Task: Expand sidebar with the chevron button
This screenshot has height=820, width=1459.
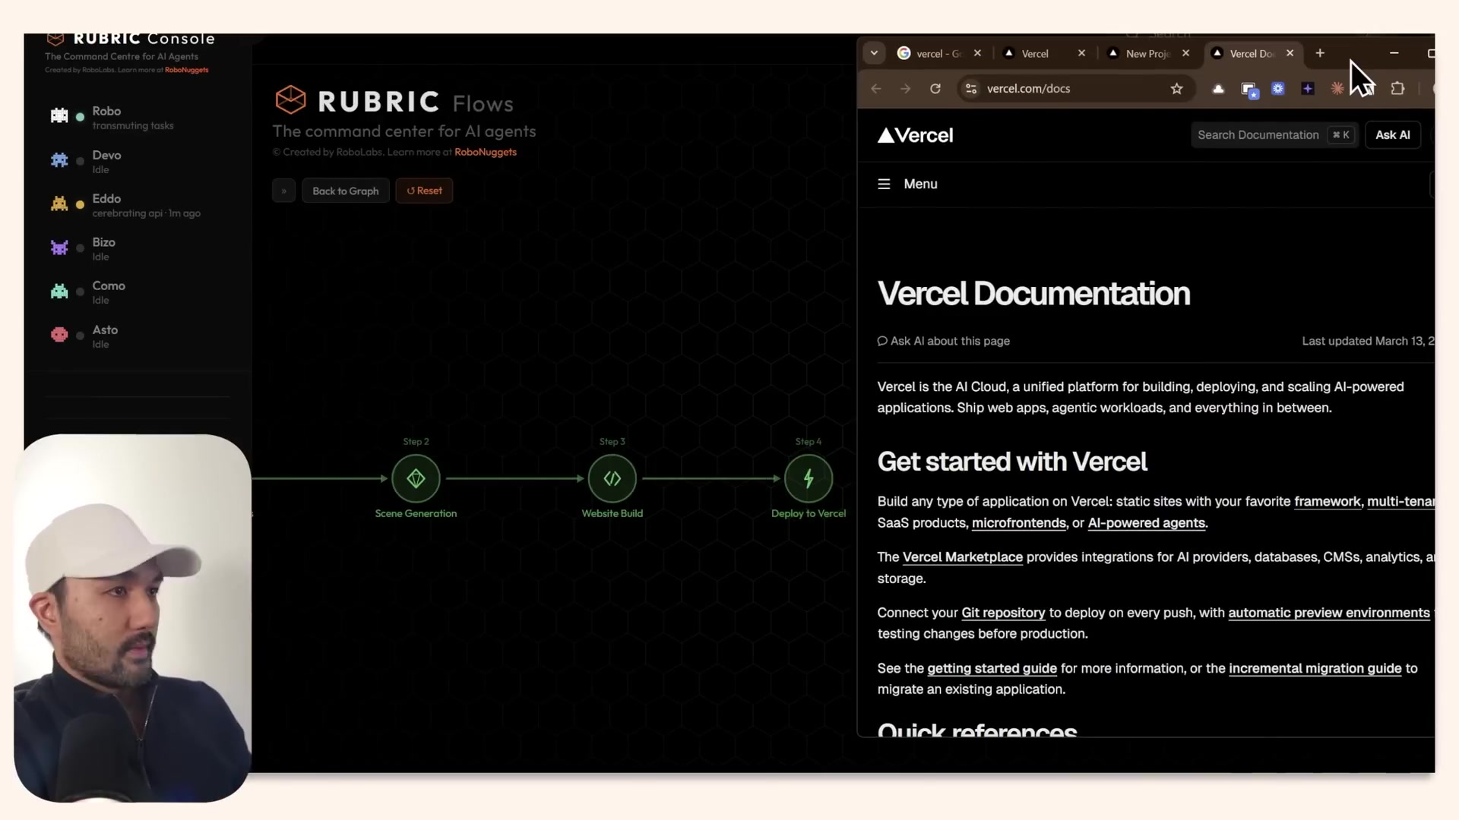Action: click(x=283, y=191)
